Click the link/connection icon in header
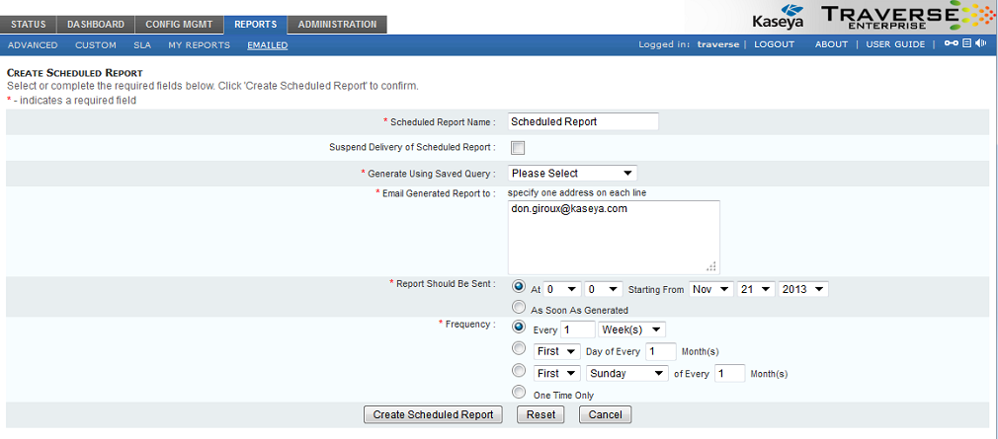 point(951,44)
